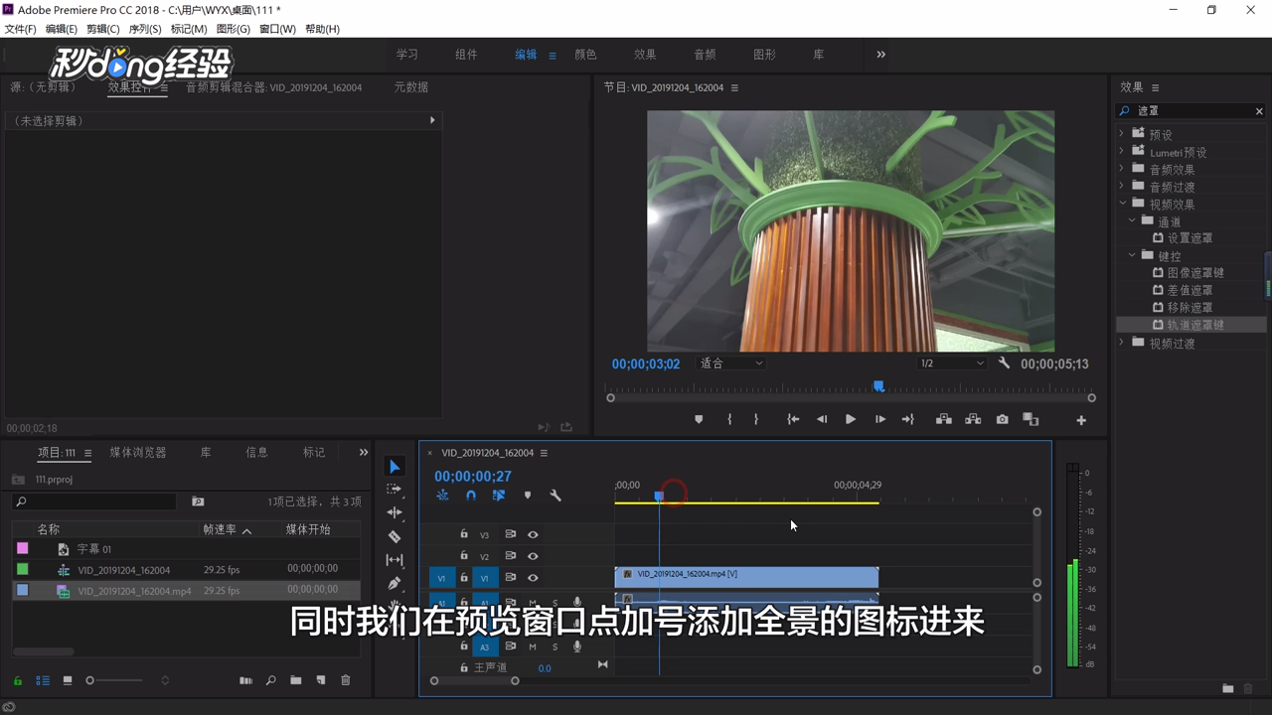Click the New Bin folder icon
Image resolution: width=1272 pixels, height=715 pixels.
point(296,680)
